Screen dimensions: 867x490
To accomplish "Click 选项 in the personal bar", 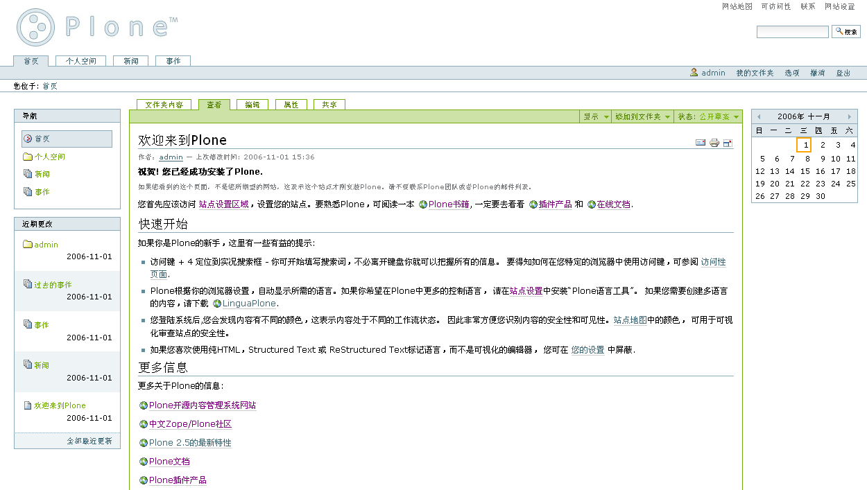I will [x=792, y=73].
